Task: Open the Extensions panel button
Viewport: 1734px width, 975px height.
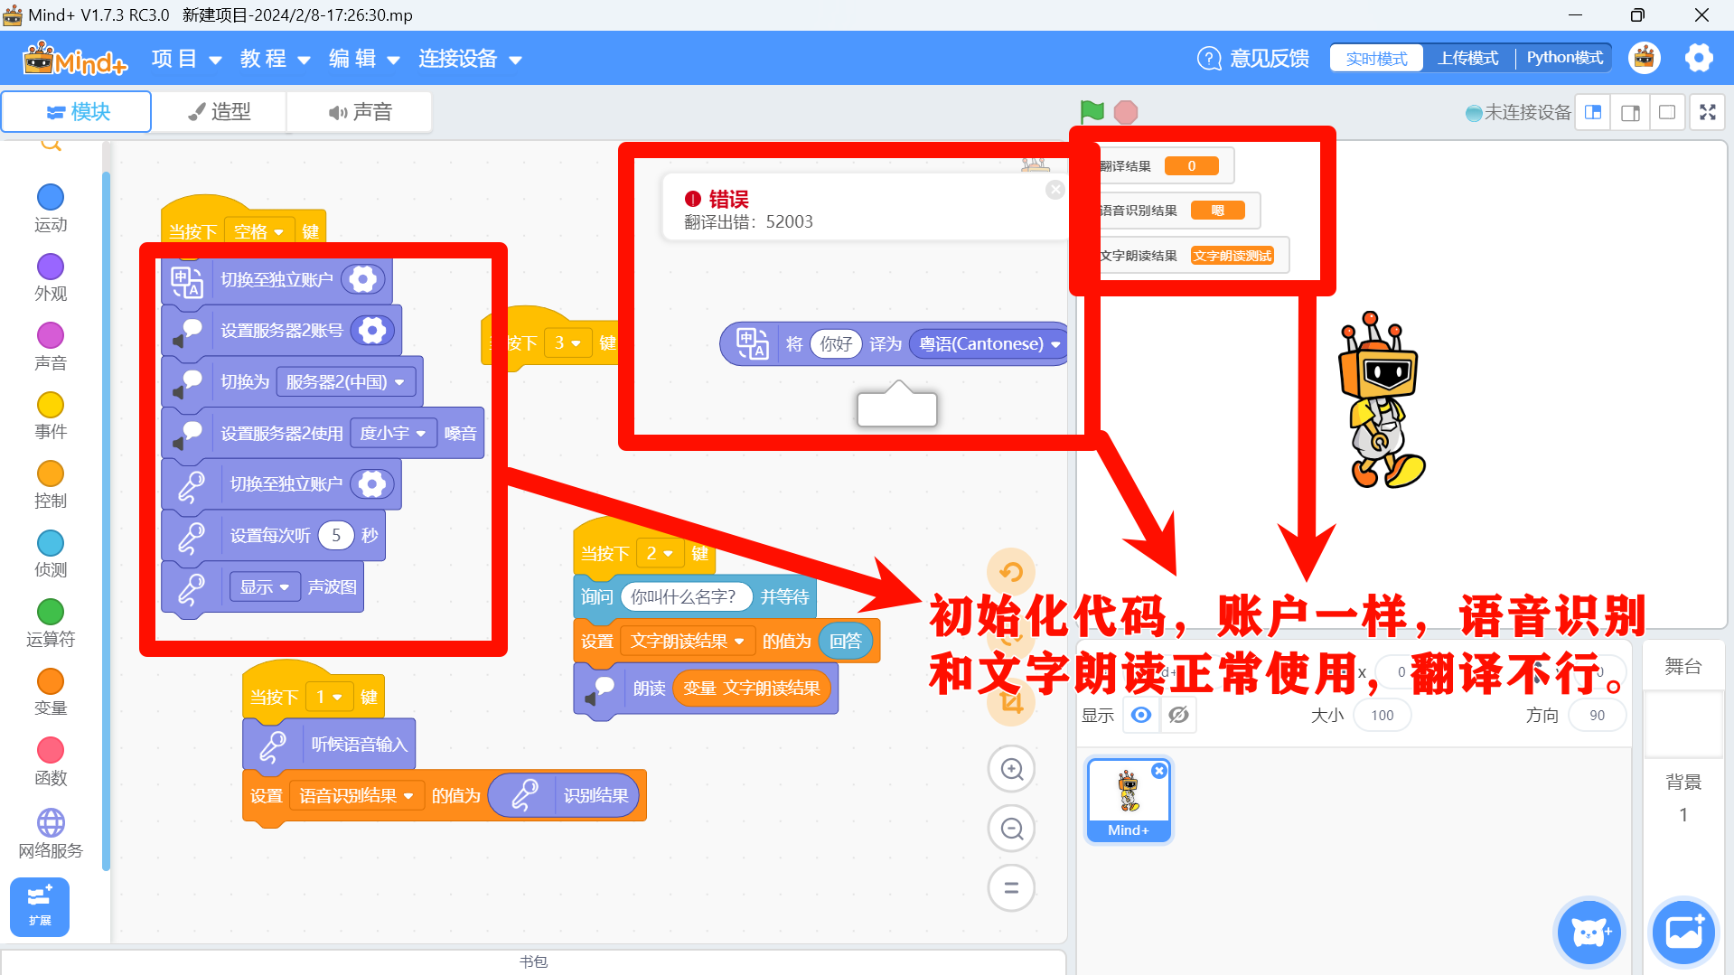Action: pyautogui.click(x=40, y=906)
